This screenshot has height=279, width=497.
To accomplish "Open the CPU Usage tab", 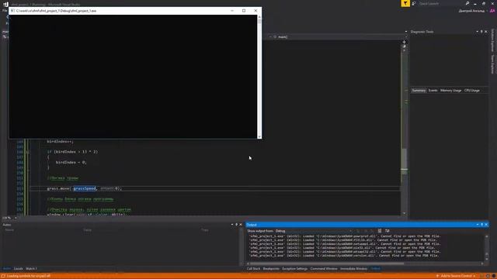I will click(471, 91).
